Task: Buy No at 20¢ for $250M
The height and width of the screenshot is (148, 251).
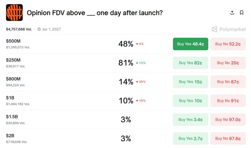Action: click(228, 63)
